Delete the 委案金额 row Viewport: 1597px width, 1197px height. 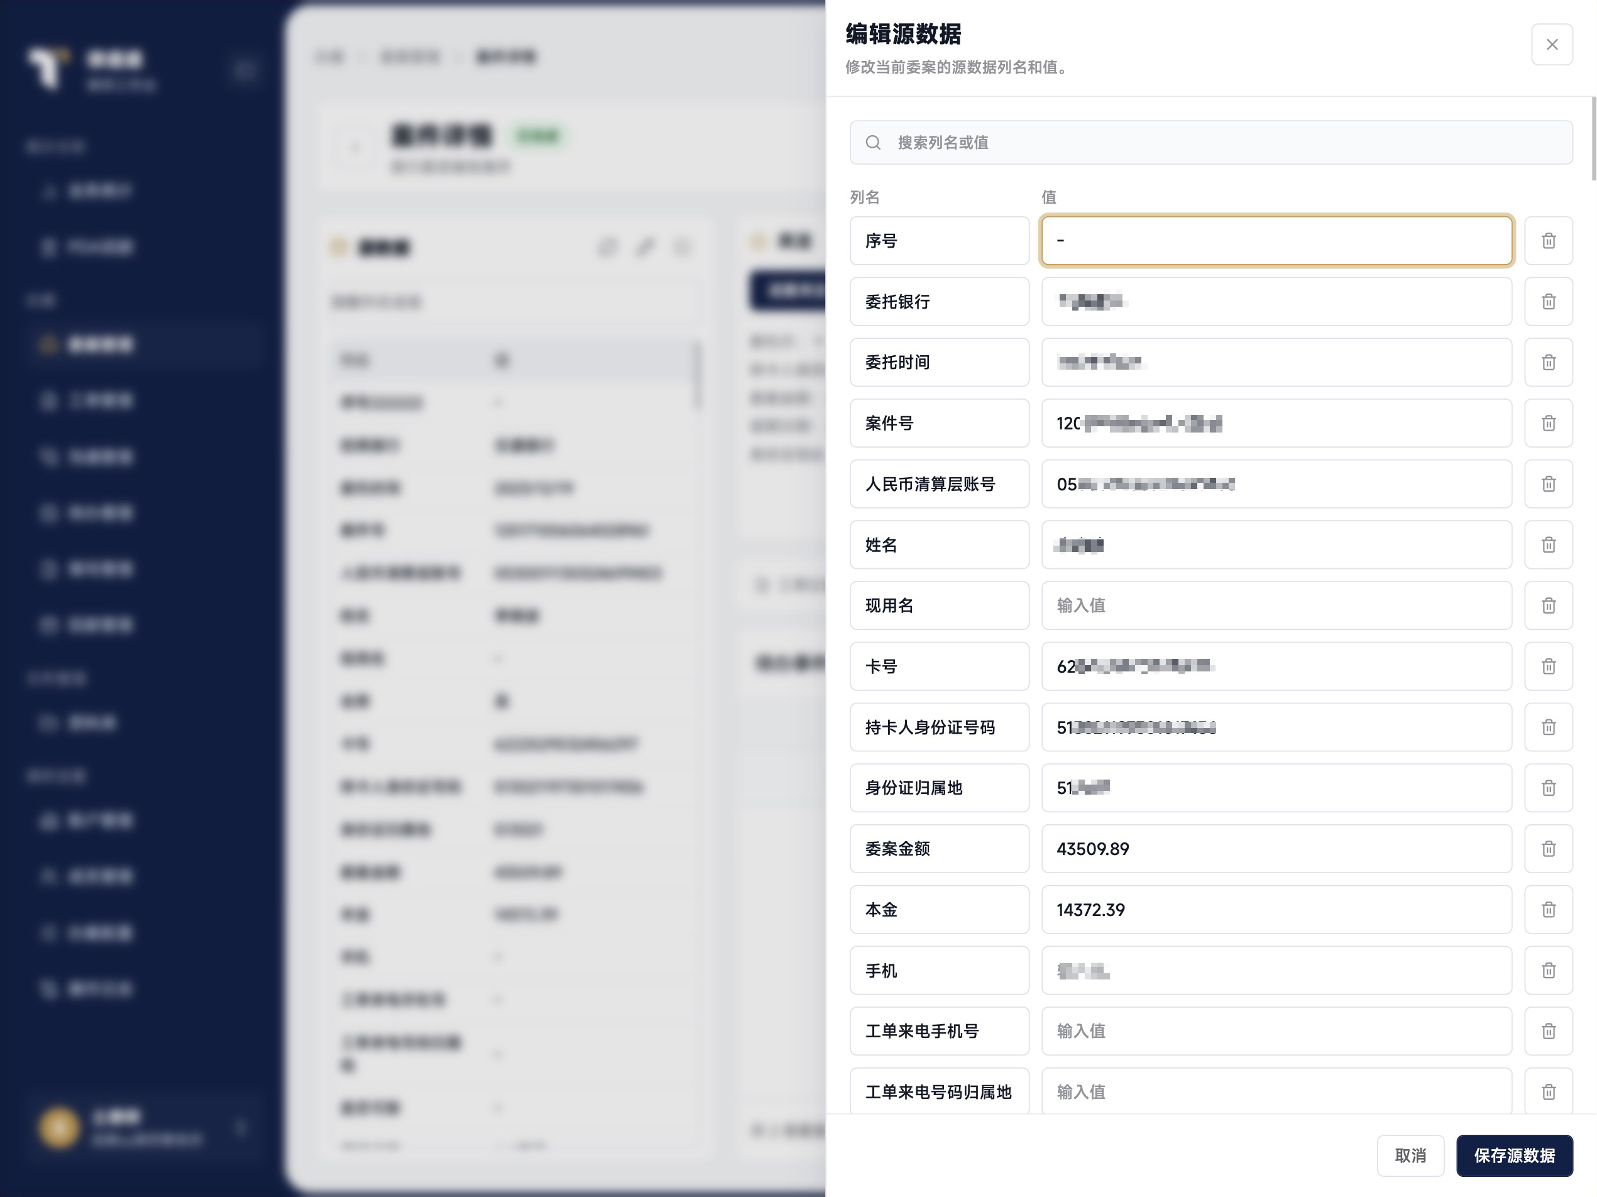click(x=1548, y=849)
